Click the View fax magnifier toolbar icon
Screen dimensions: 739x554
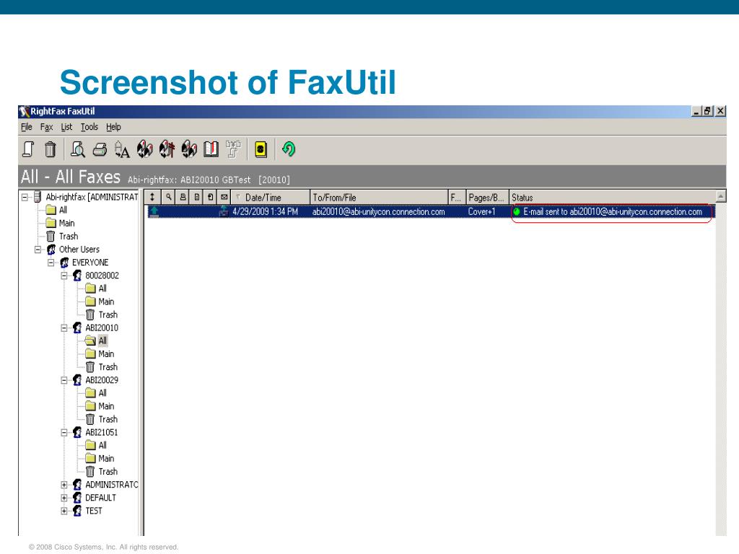click(x=77, y=149)
